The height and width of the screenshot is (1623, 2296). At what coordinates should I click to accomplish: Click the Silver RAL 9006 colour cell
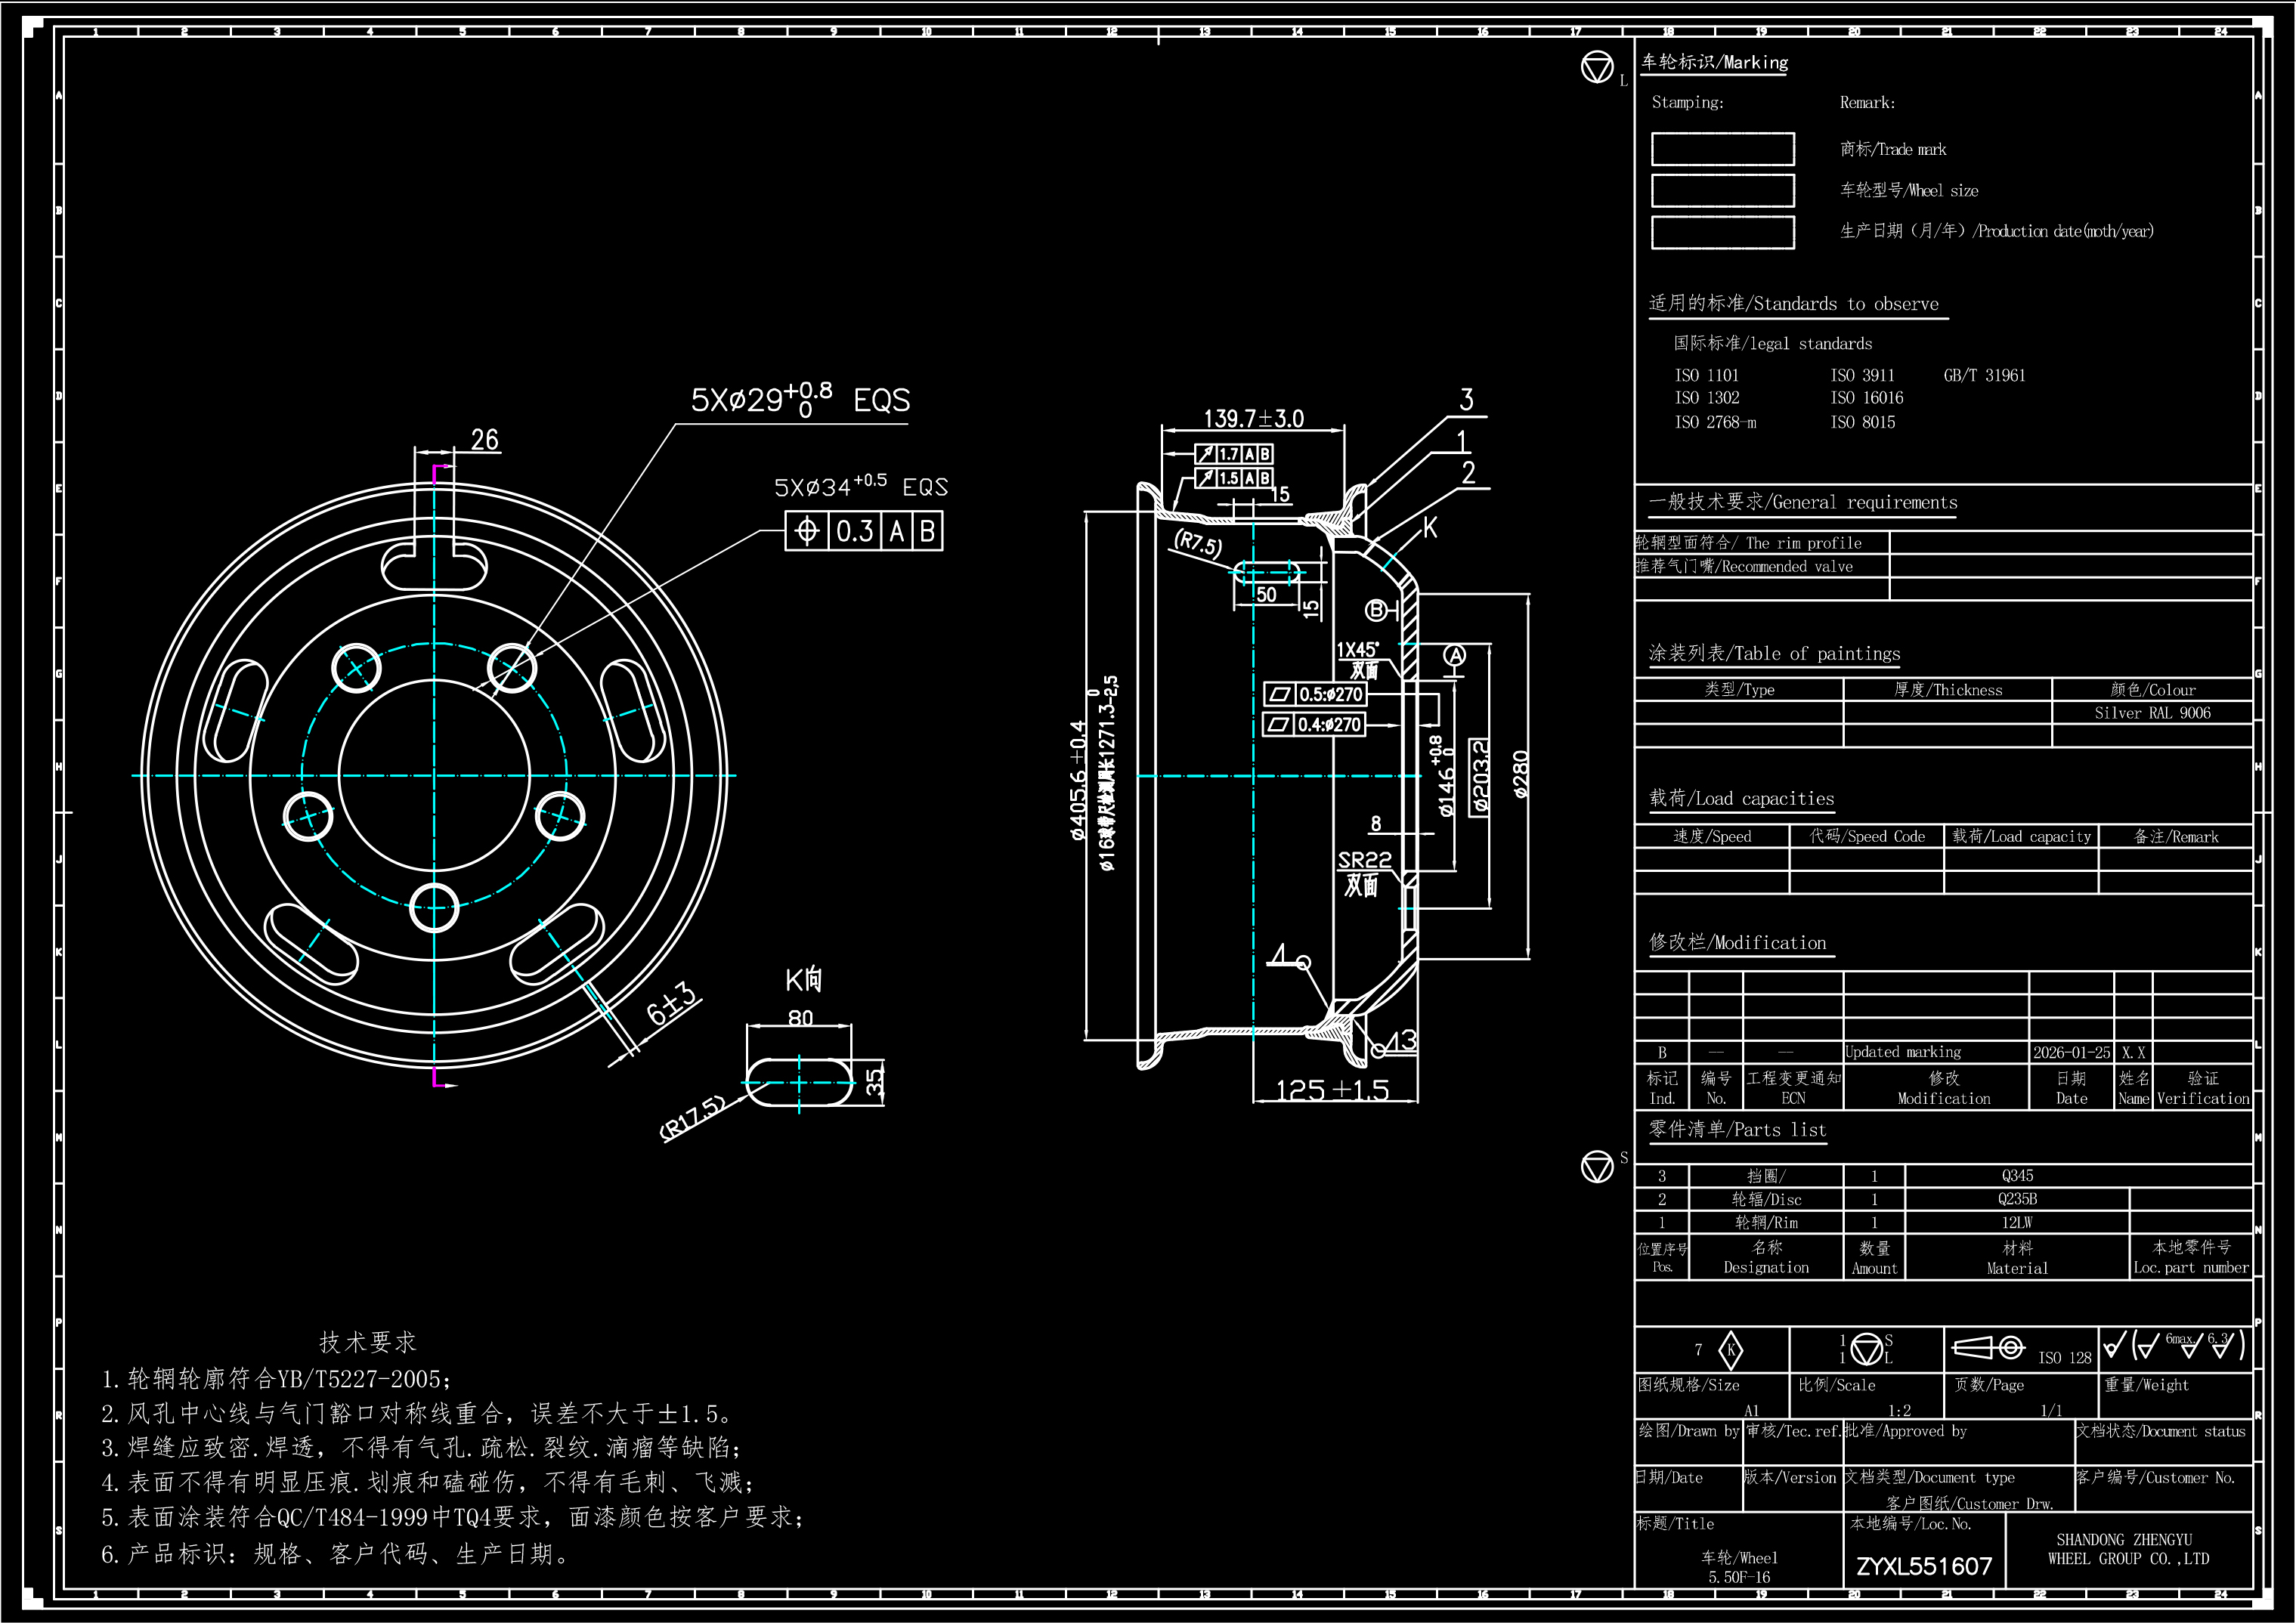click(2152, 713)
